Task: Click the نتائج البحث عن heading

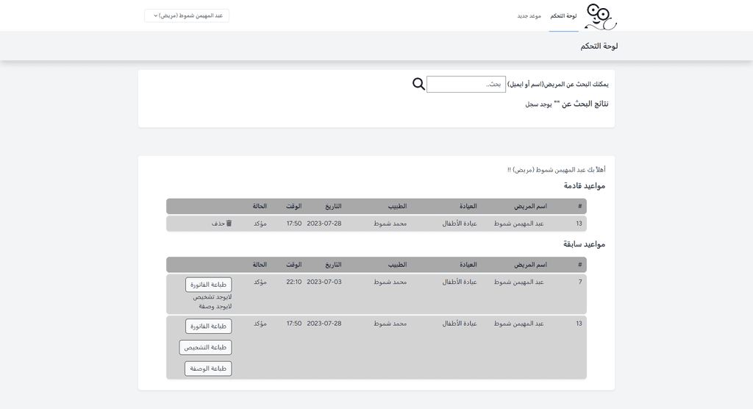Action: point(581,104)
